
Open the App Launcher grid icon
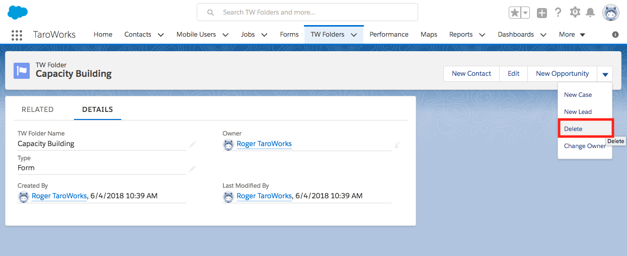point(17,35)
